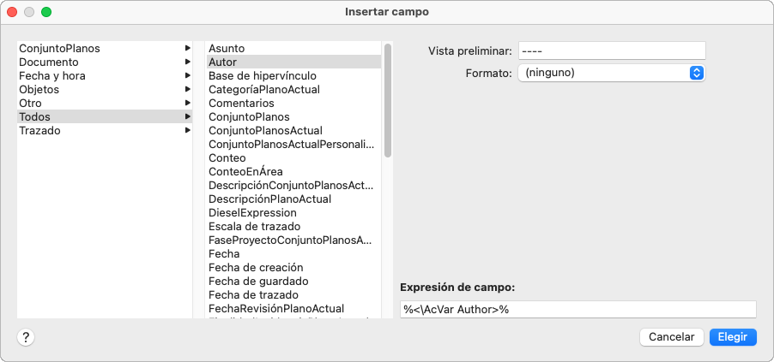Expand the Trazado category arrow
Viewport: 774px width, 362px height.
pos(187,131)
